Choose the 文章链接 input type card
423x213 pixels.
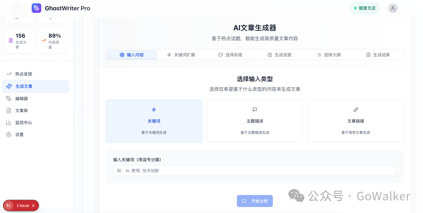click(x=356, y=121)
